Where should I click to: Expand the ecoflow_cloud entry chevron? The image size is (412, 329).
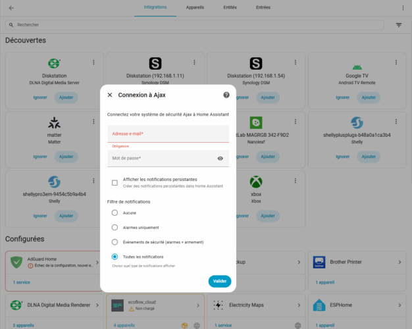tap(198, 305)
